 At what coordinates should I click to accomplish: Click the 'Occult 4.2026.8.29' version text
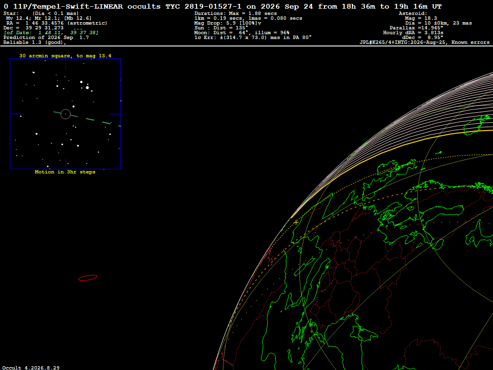[x=31, y=368]
